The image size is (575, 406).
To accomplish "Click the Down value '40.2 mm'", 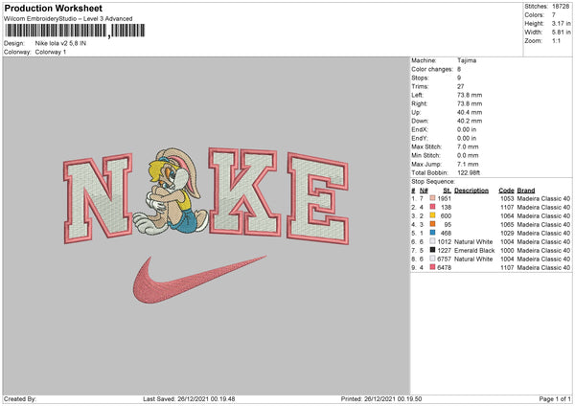I will coord(470,121).
